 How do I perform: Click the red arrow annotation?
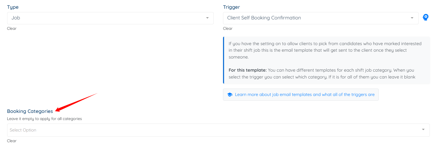[76, 102]
